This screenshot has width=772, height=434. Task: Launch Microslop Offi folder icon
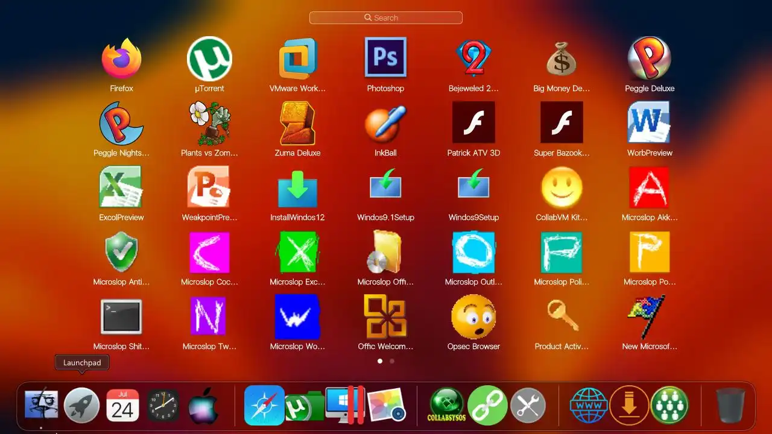[x=385, y=252]
